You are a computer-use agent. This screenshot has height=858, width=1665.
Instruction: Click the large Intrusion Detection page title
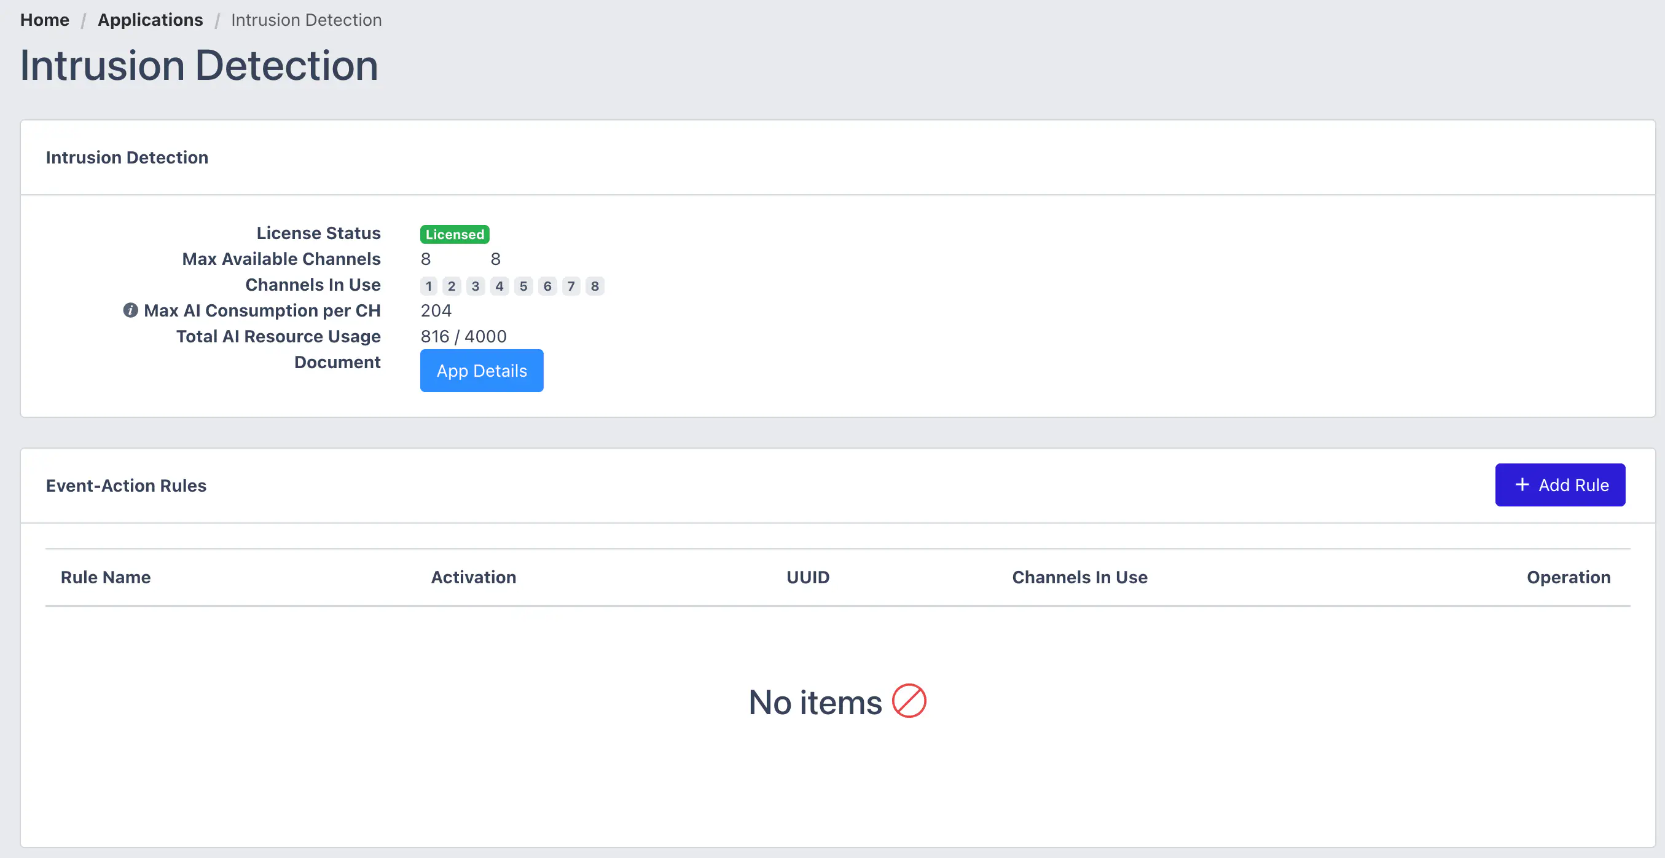coord(199,65)
